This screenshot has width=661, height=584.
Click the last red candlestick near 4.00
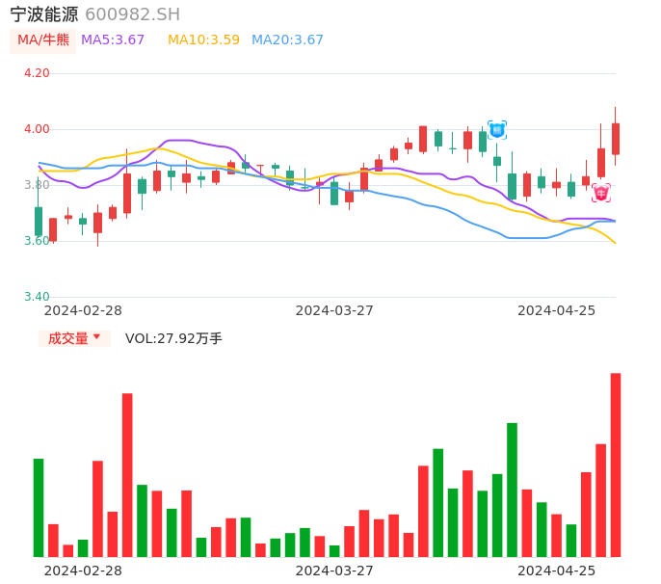tap(616, 136)
